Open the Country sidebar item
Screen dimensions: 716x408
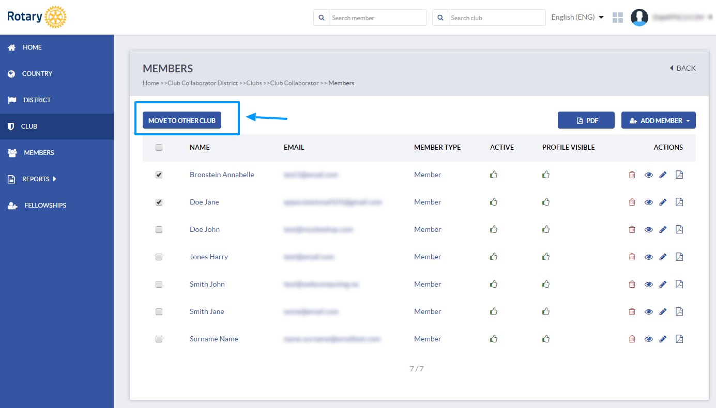(57, 74)
